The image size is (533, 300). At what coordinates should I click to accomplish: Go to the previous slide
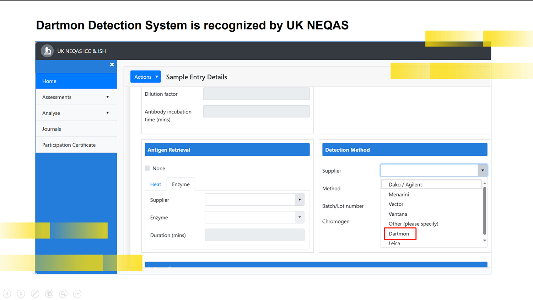click(7, 294)
